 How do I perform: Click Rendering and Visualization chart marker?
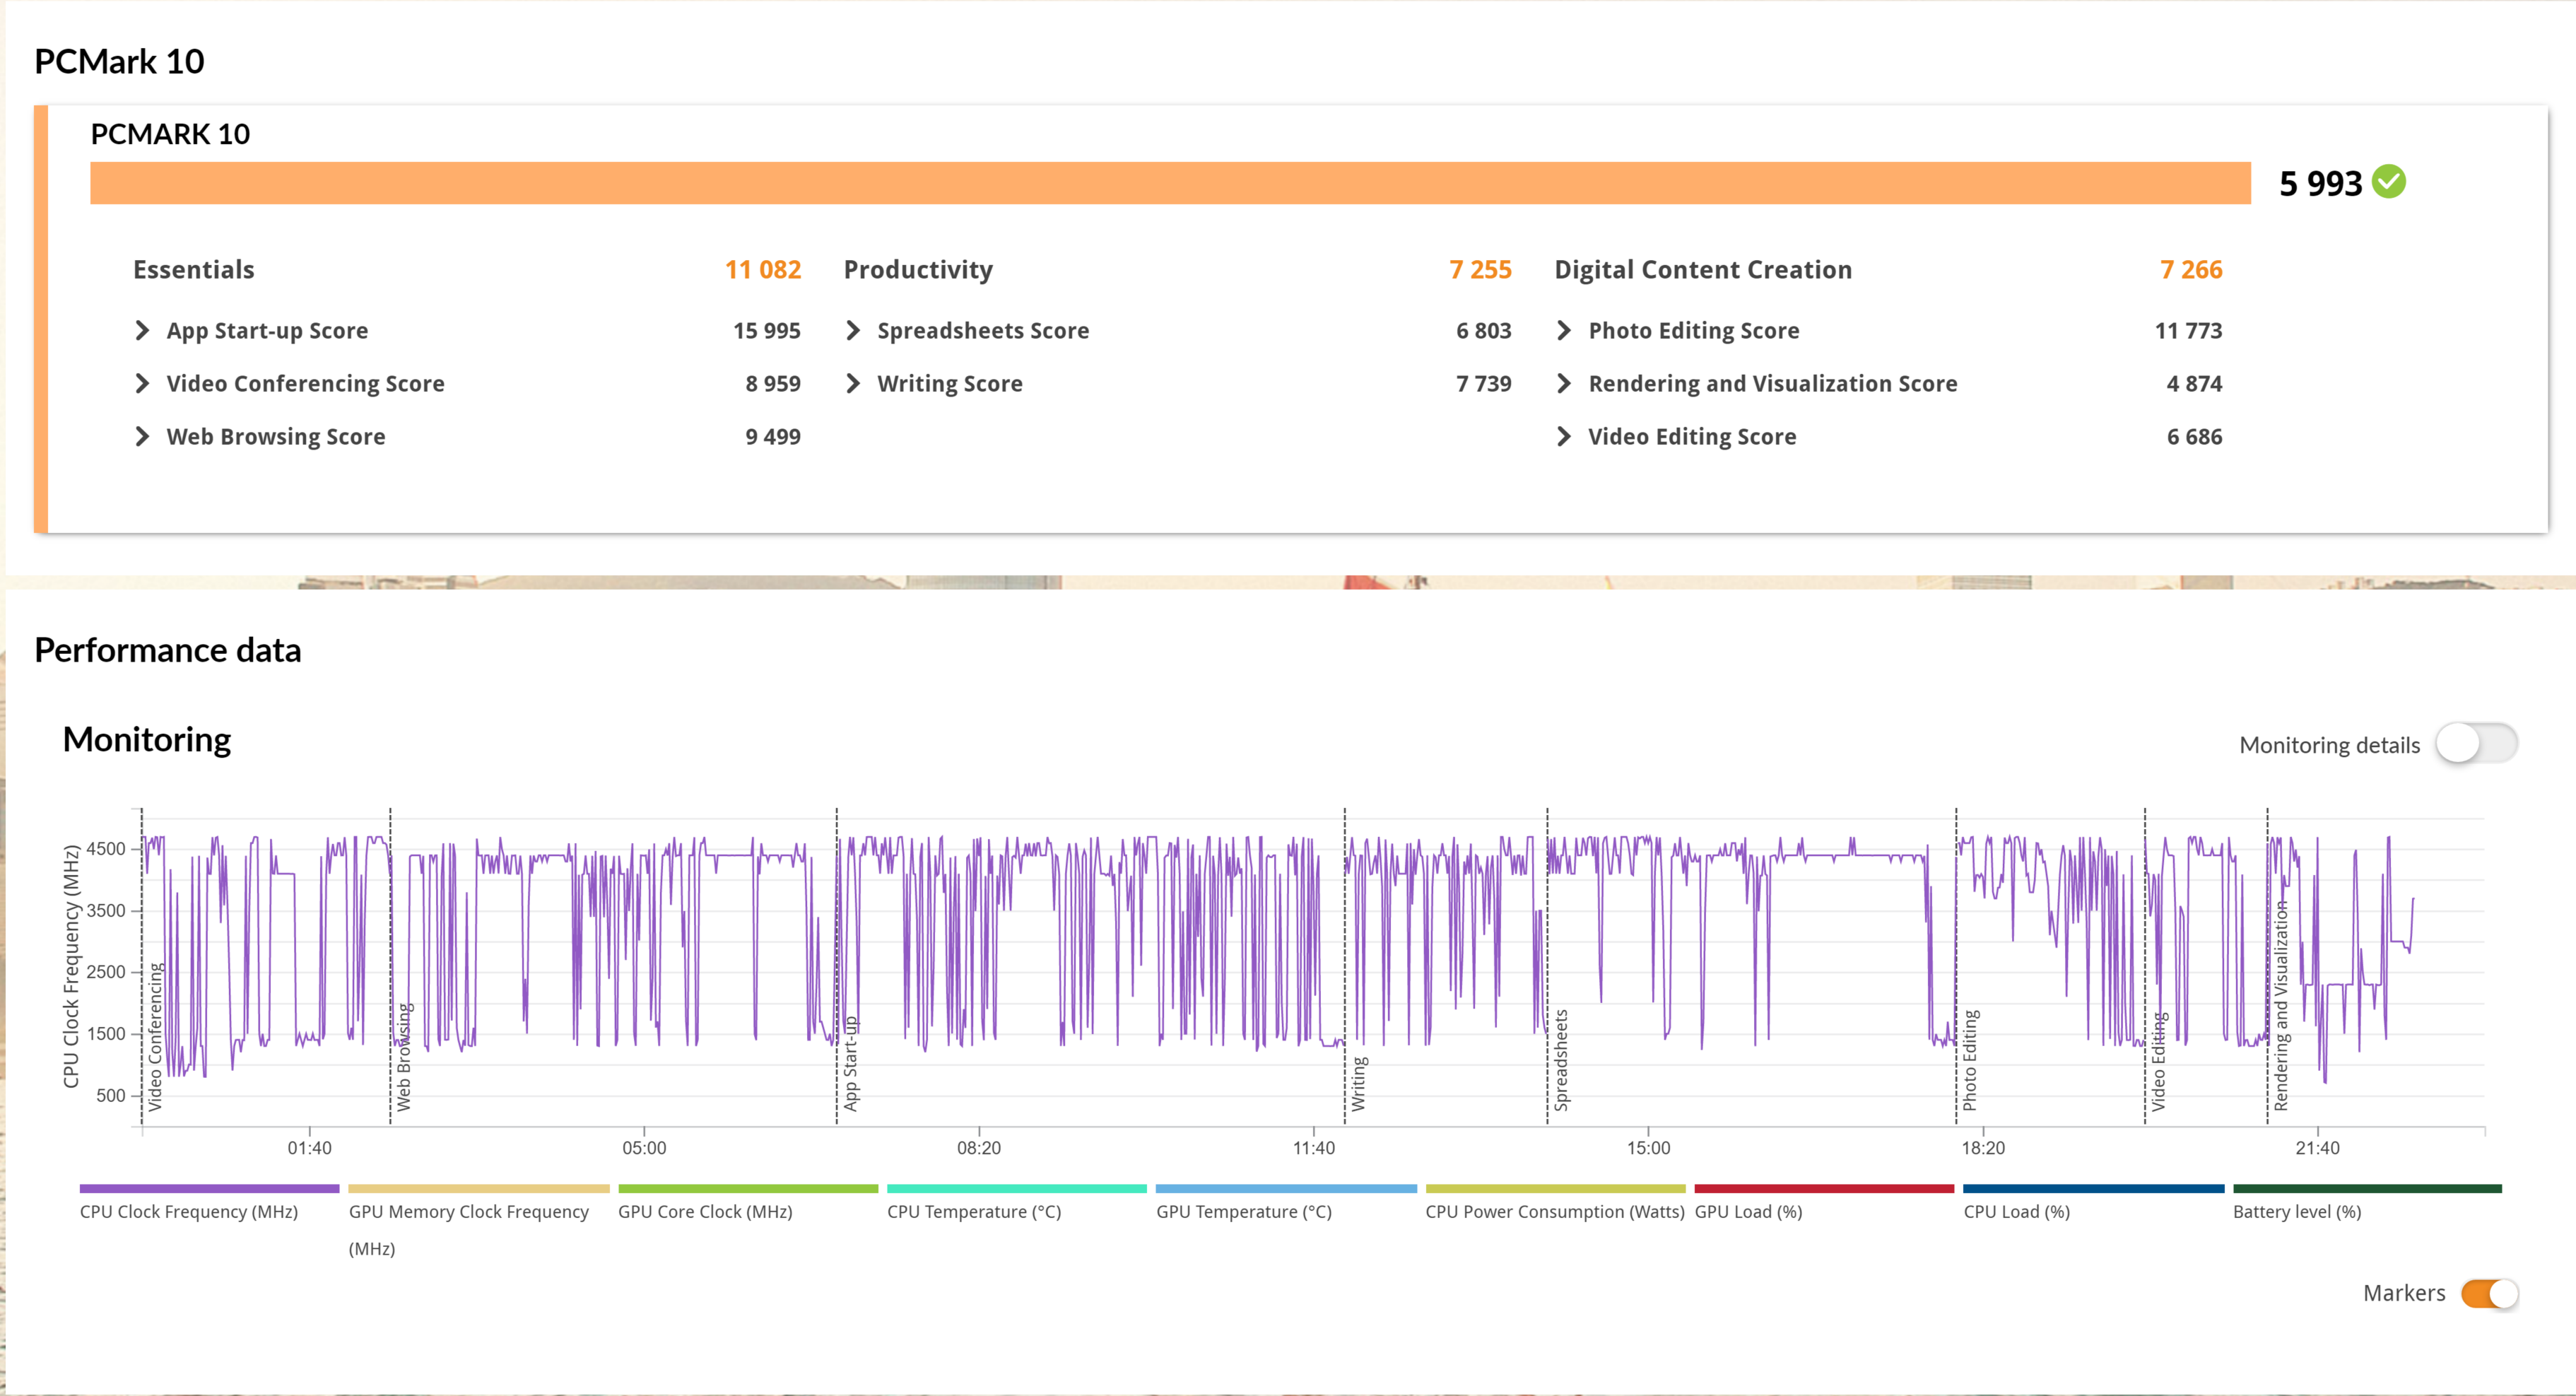tap(2280, 1006)
